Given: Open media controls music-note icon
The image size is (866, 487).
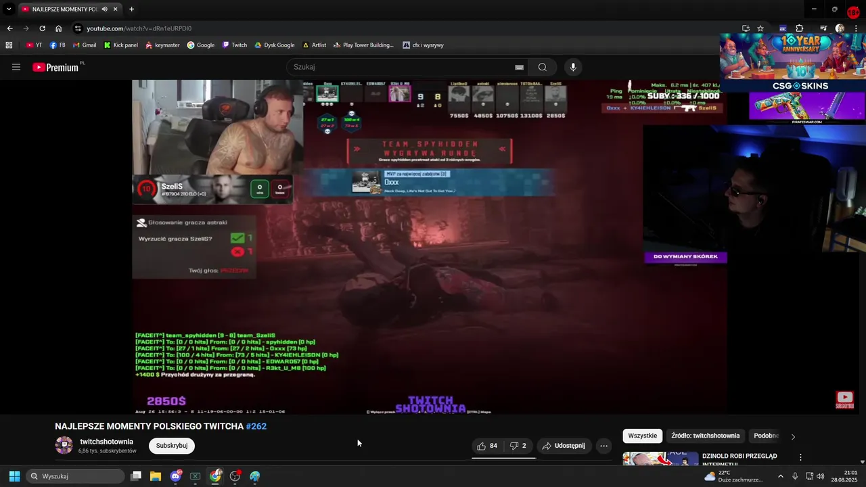Looking at the screenshot, I should coord(823,28).
